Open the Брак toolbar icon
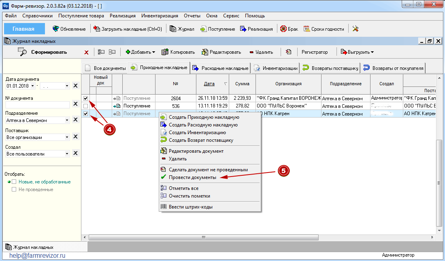 (x=283, y=29)
